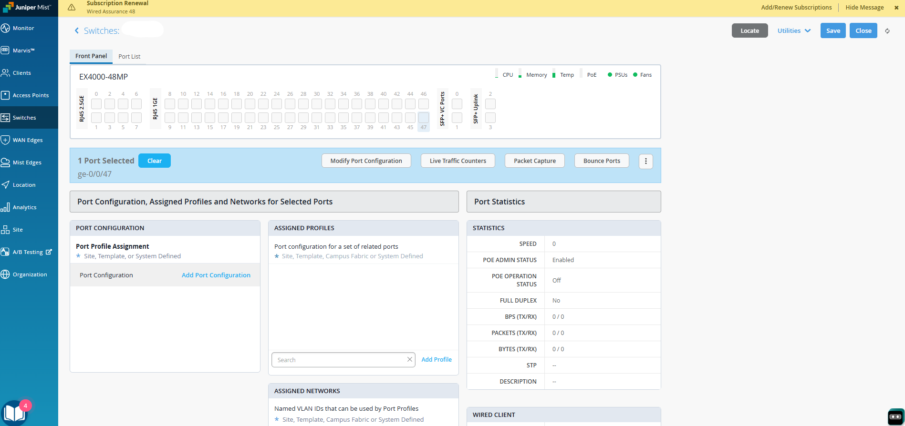905x426 pixels.
Task: Save the switch configuration
Action: coord(833,30)
